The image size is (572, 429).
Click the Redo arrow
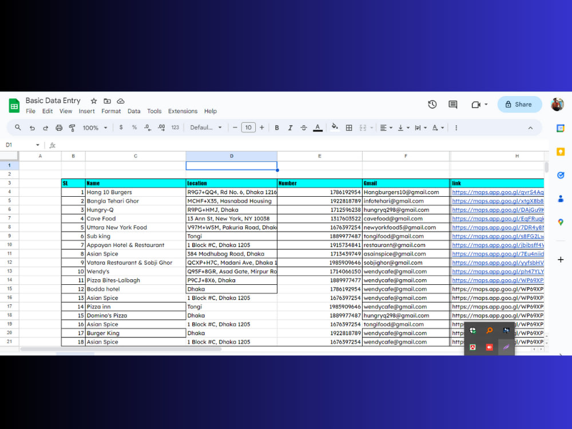pyautogui.click(x=45, y=128)
